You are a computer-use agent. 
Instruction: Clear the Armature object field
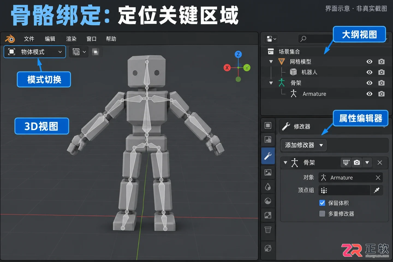378,178
